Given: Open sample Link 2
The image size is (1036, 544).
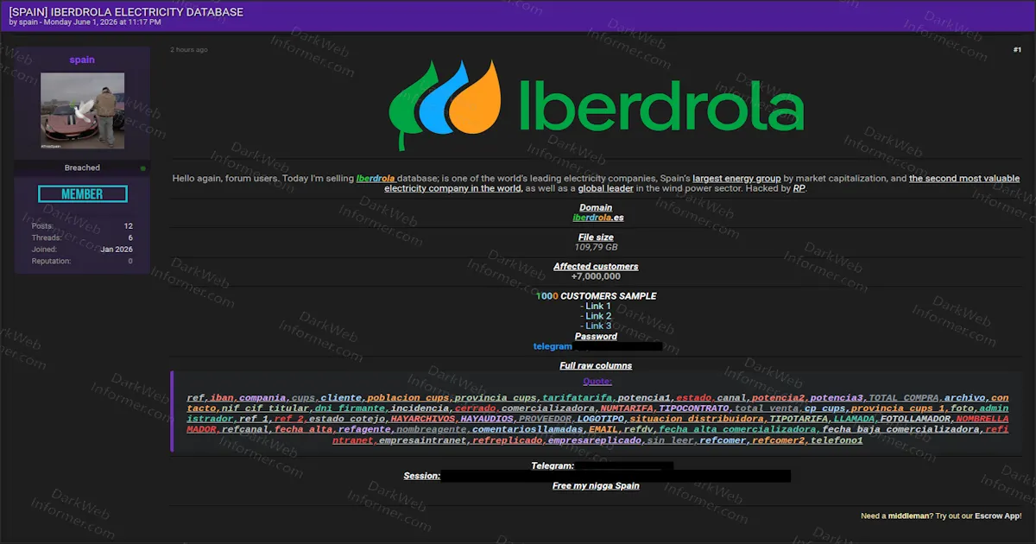Looking at the screenshot, I should pyautogui.click(x=598, y=316).
